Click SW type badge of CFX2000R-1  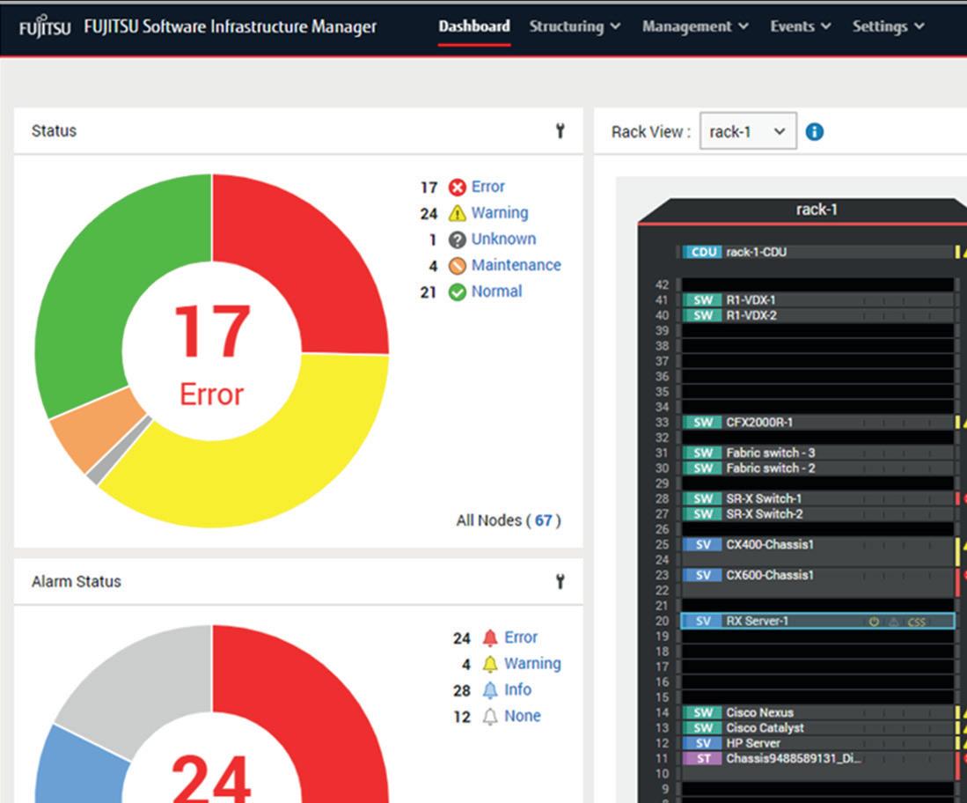[702, 422]
